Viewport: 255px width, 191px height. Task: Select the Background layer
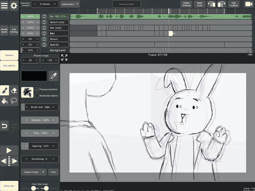point(58,50)
